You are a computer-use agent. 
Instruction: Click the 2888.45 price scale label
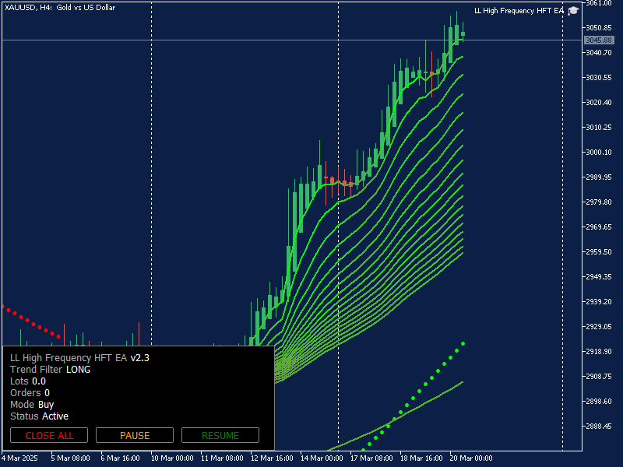[599, 426]
